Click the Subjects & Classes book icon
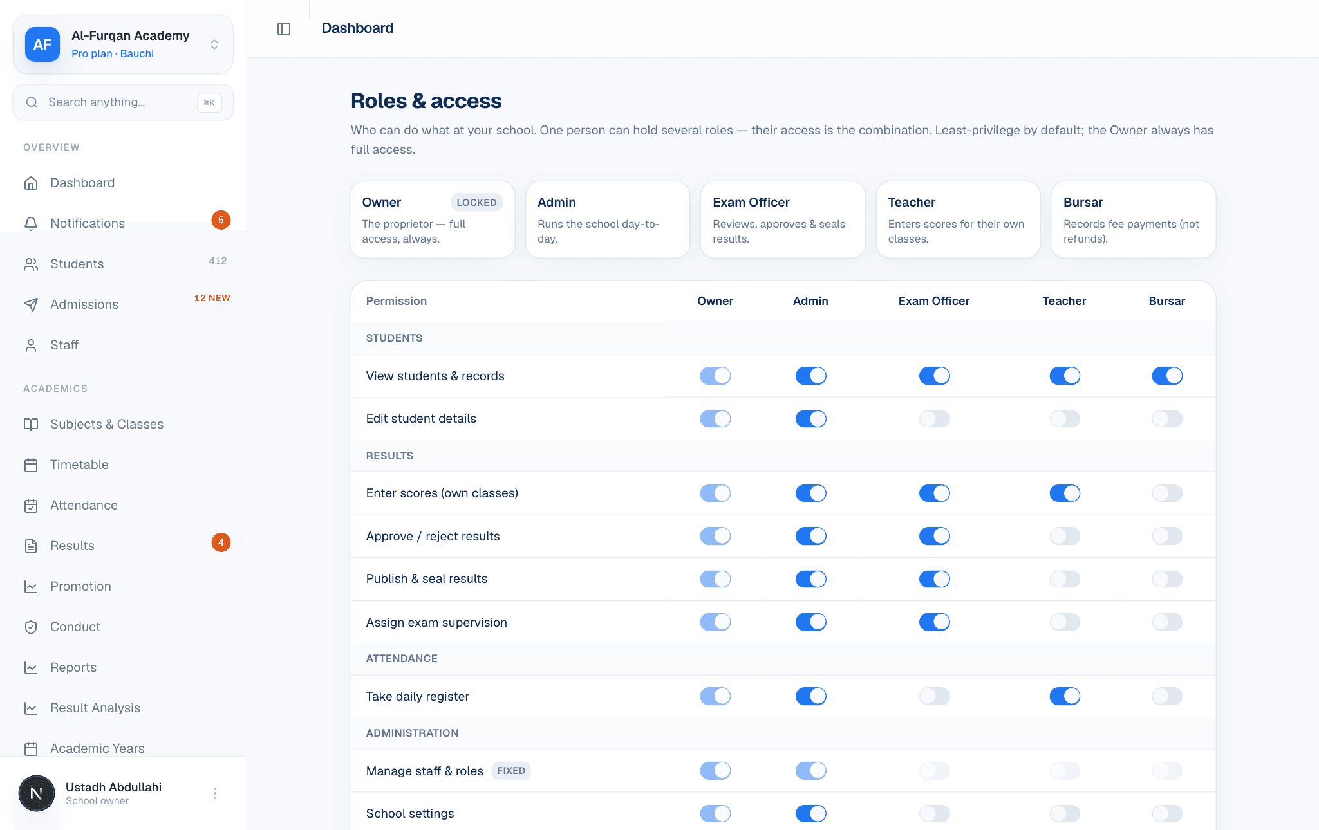Viewport: 1319px width, 830px height. pyautogui.click(x=31, y=425)
